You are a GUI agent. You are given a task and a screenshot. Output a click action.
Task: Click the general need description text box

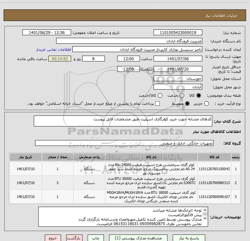click(123, 121)
